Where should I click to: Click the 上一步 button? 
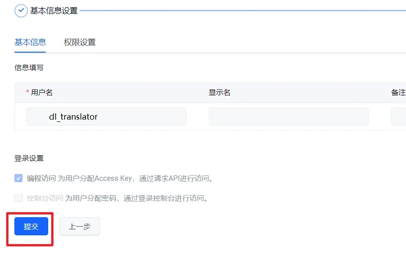click(x=79, y=226)
